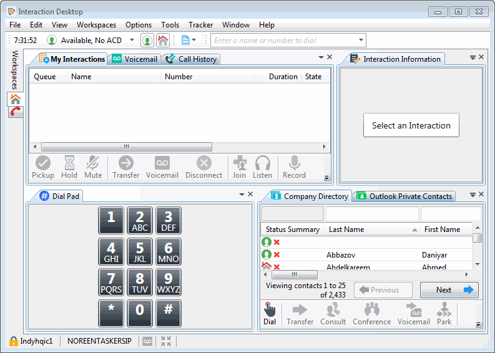The width and height of the screenshot is (495, 353).
Task: Open the Interaction Information panel dropdown menu
Action: [x=473, y=57]
